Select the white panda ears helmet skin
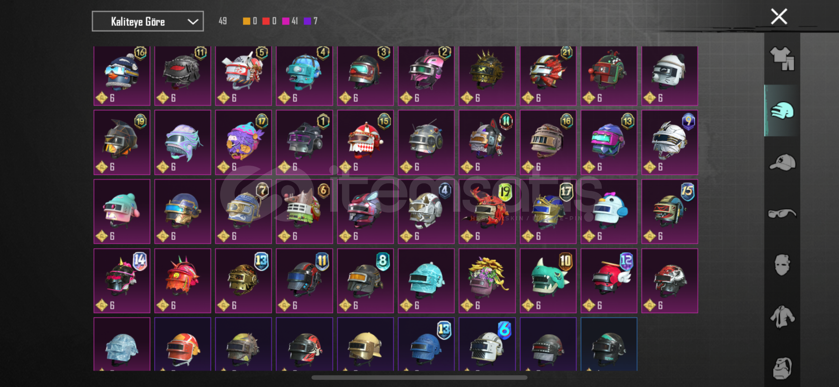 pyautogui.click(x=669, y=76)
